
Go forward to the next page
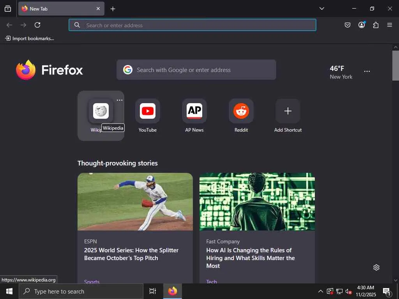(x=23, y=25)
